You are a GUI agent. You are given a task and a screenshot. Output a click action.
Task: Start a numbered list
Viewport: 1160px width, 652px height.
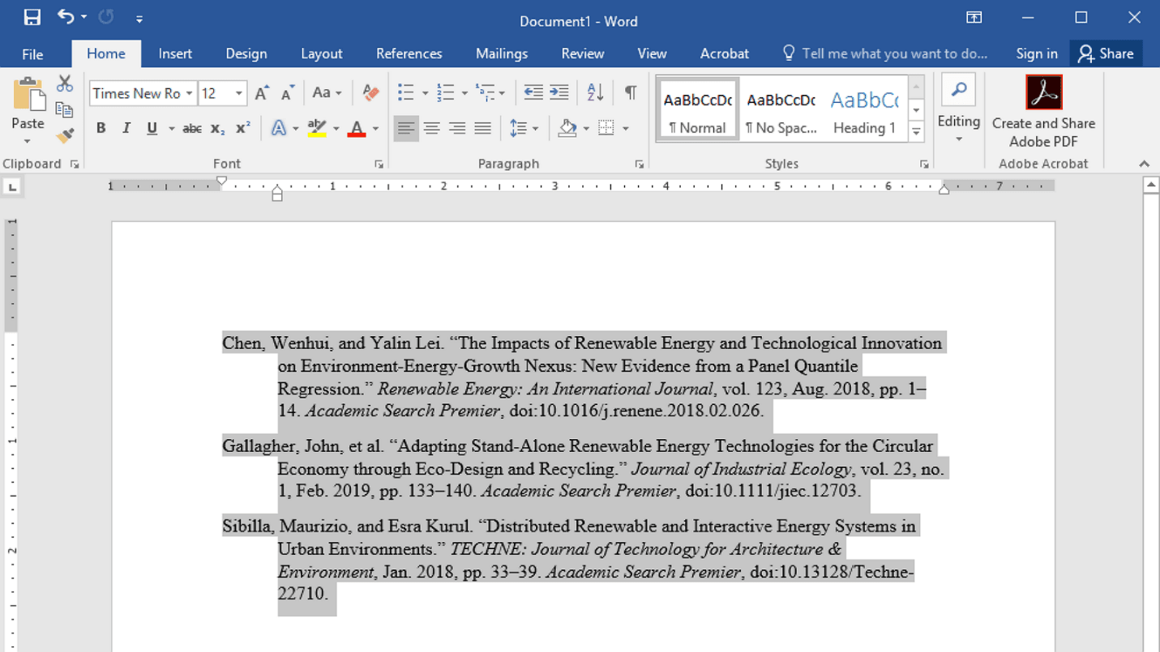[x=446, y=93]
